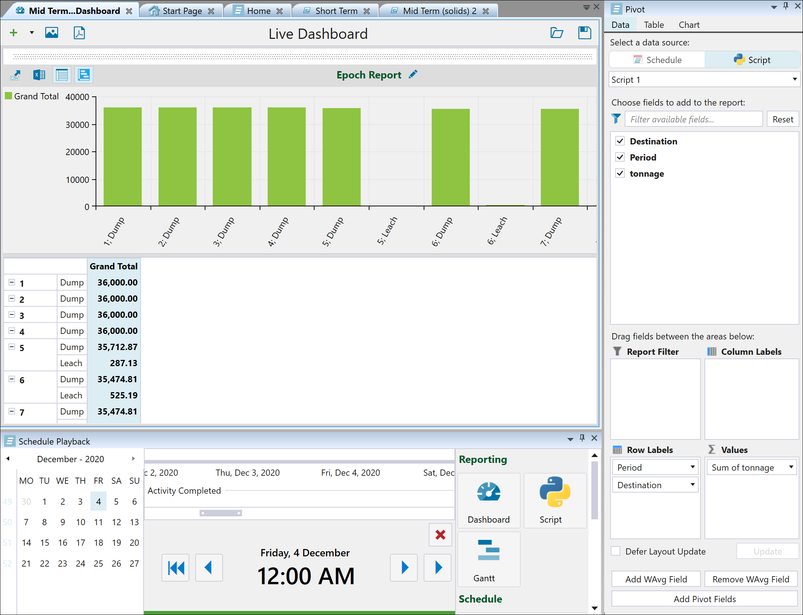
Task: Export the dashboard as a PDF
Action: [79, 33]
